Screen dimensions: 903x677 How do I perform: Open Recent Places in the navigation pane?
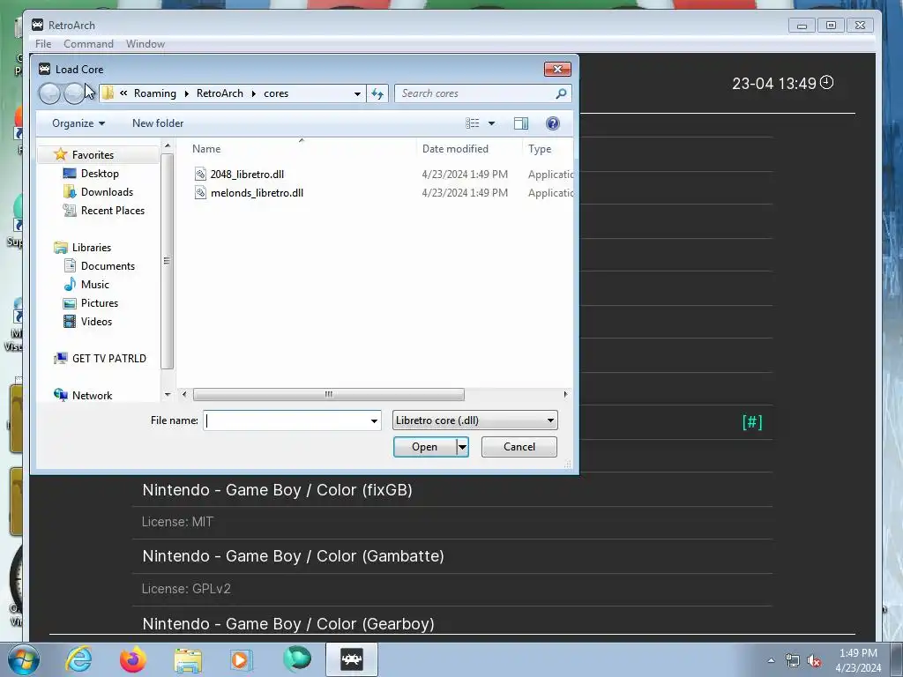click(x=112, y=210)
